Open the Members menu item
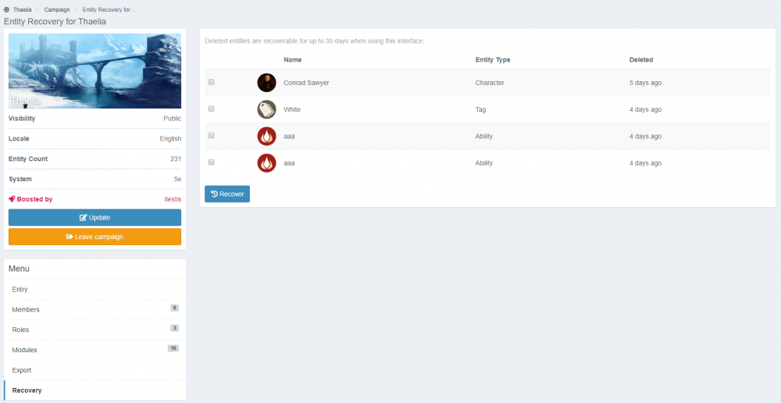This screenshot has height=403, width=781. tap(26, 310)
